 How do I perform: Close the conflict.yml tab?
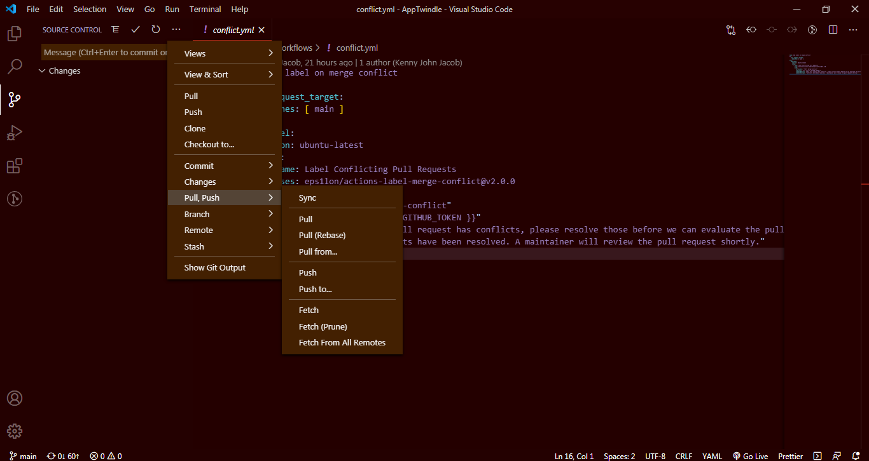(x=261, y=30)
